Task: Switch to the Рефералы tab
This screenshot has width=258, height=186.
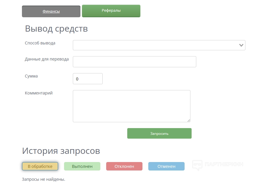Action: coord(111,11)
